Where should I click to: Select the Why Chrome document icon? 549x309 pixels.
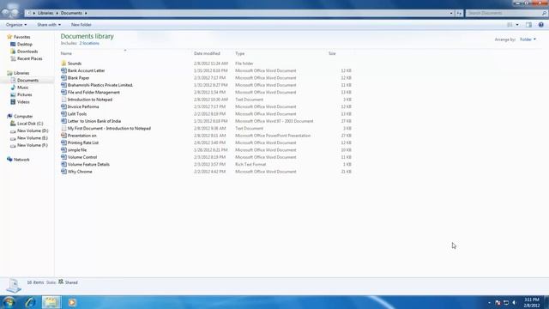pyautogui.click(x=63, y=172)
